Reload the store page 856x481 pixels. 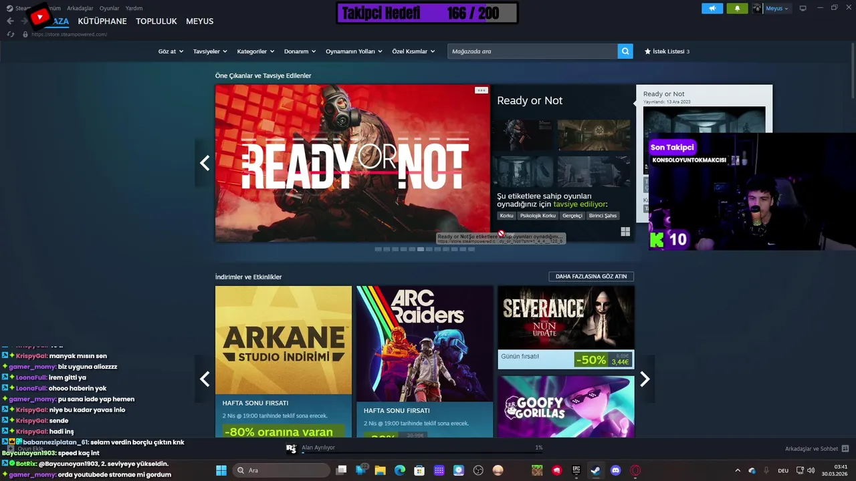pos(11,34)
